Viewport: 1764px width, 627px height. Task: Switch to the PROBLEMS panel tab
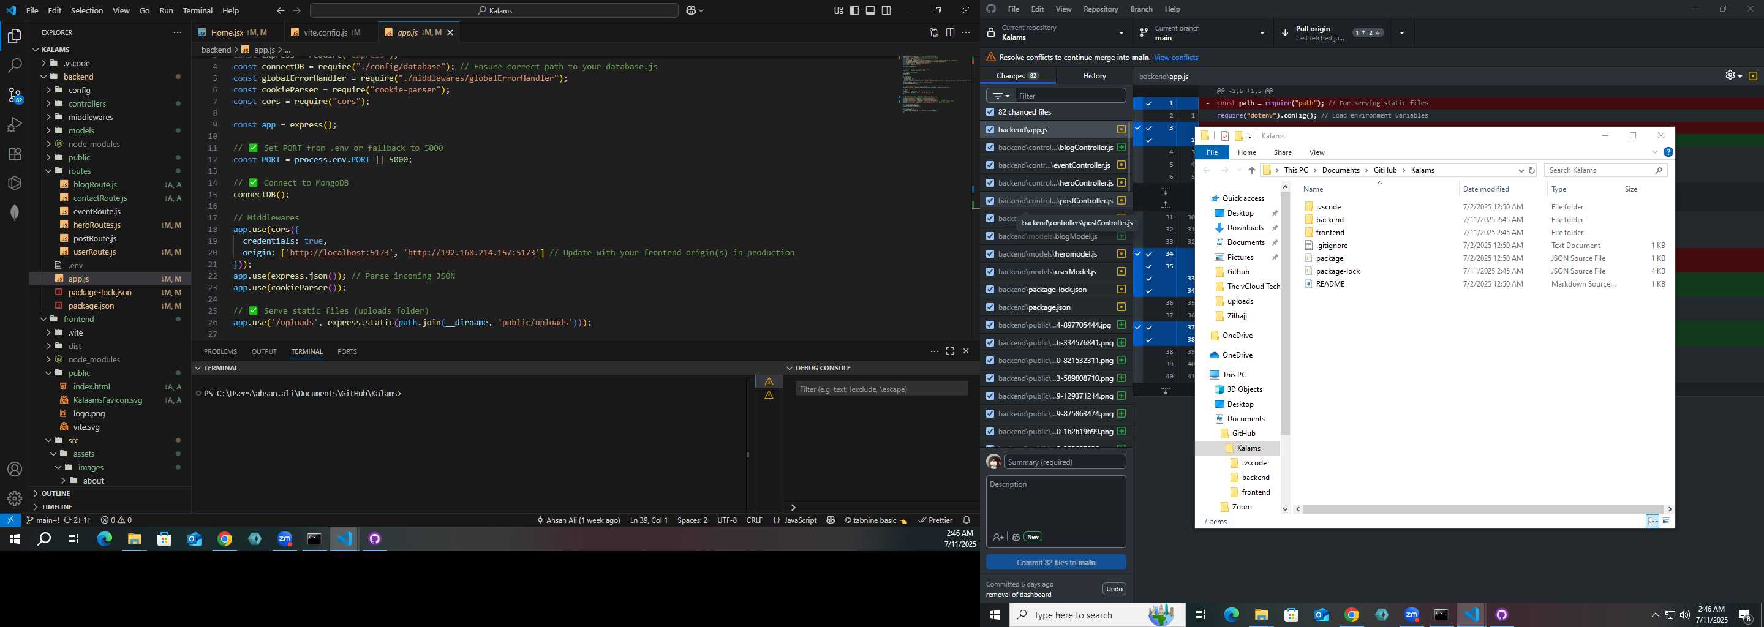[x=220, y=351]
